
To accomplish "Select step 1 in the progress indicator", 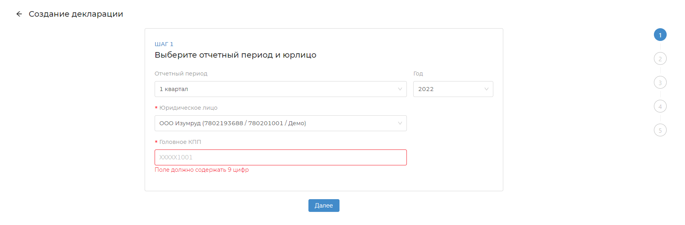I will [x=660, y=35].
